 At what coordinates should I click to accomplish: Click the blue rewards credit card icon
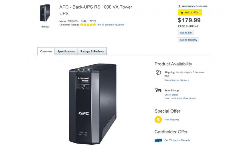coord(158,140)
